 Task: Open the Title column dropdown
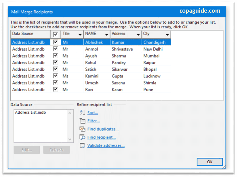click(x=80, y=34)
